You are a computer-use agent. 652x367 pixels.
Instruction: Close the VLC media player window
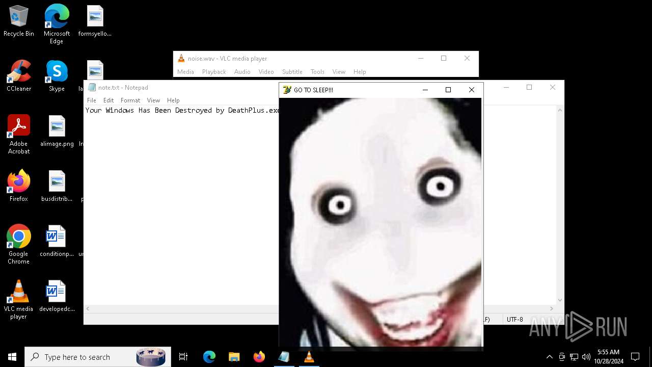[467, 58]
